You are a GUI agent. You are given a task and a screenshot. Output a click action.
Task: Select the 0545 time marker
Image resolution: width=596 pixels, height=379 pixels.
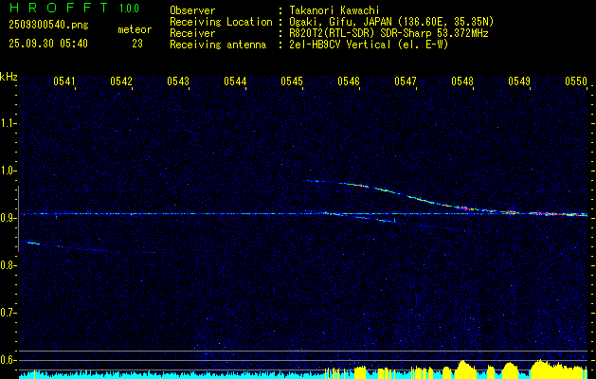pyautogui.click(x=292, y=81)
